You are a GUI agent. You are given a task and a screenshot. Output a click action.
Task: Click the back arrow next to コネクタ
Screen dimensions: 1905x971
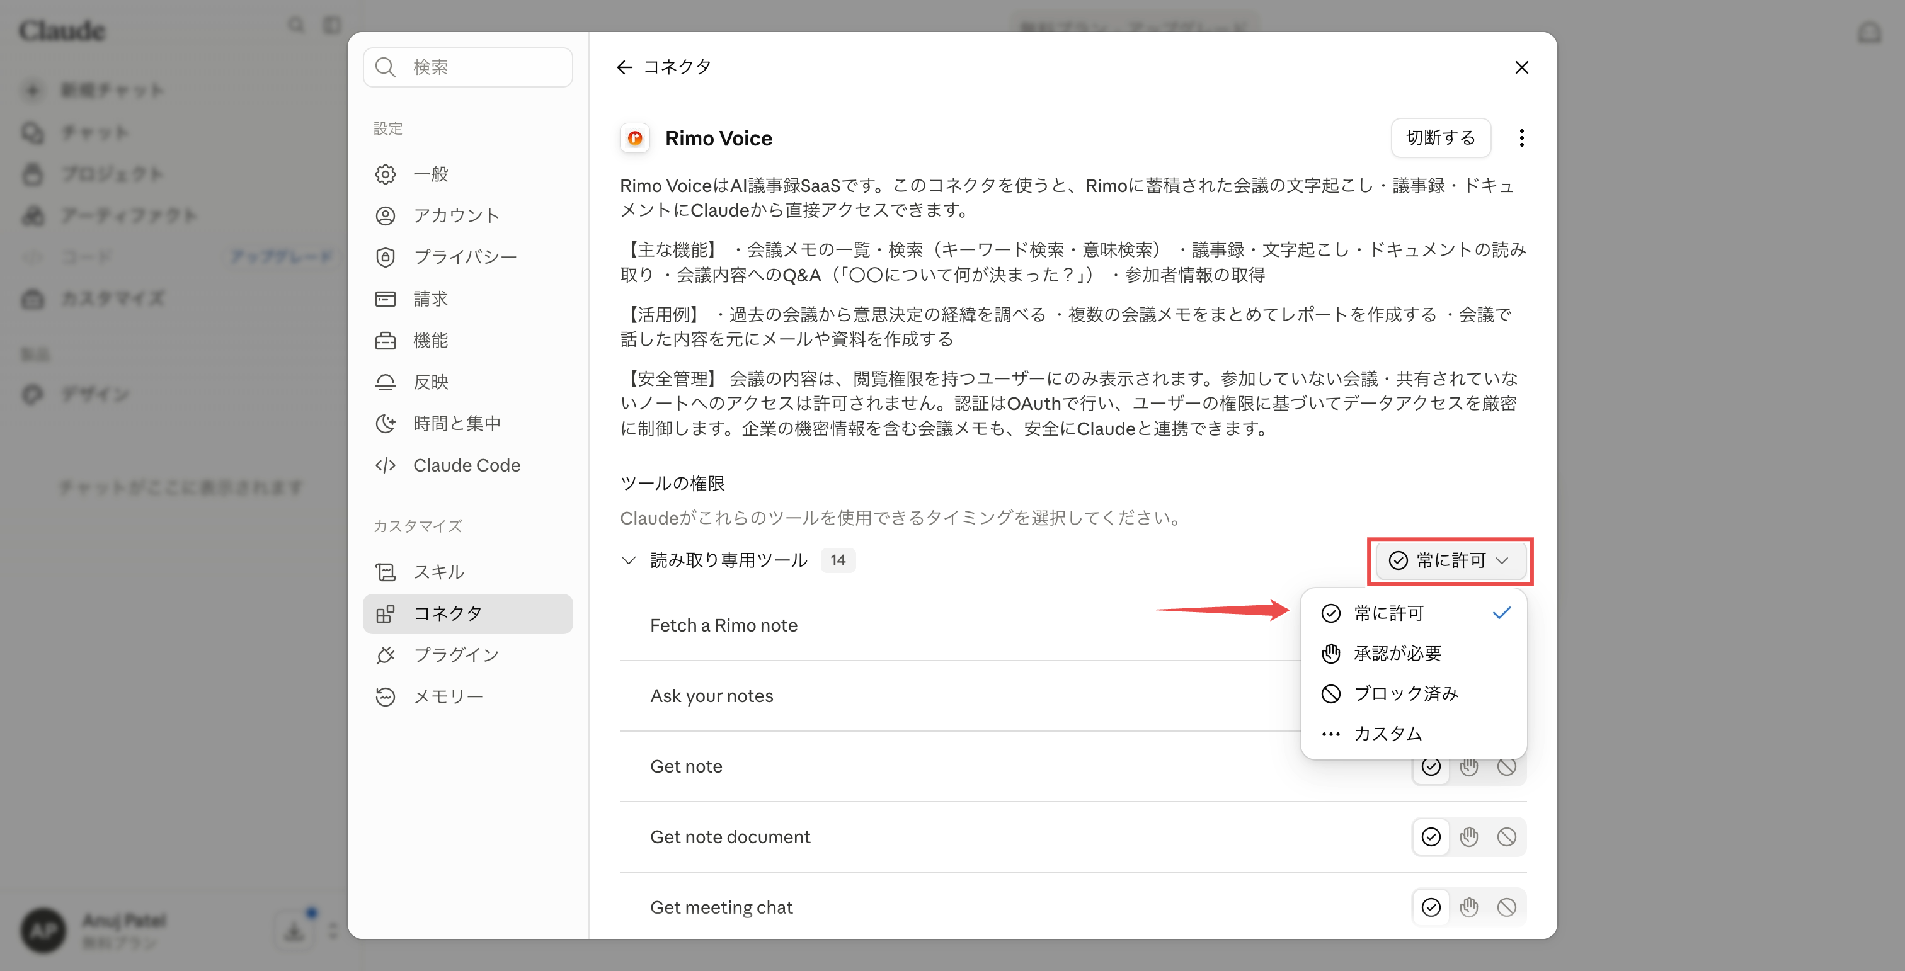click(x=624, y=67)
